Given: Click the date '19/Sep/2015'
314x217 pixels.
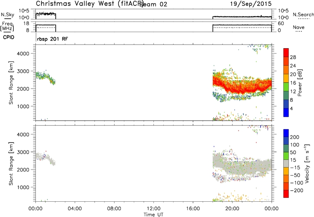Looking at the screenshot, I should pos(251,4).
